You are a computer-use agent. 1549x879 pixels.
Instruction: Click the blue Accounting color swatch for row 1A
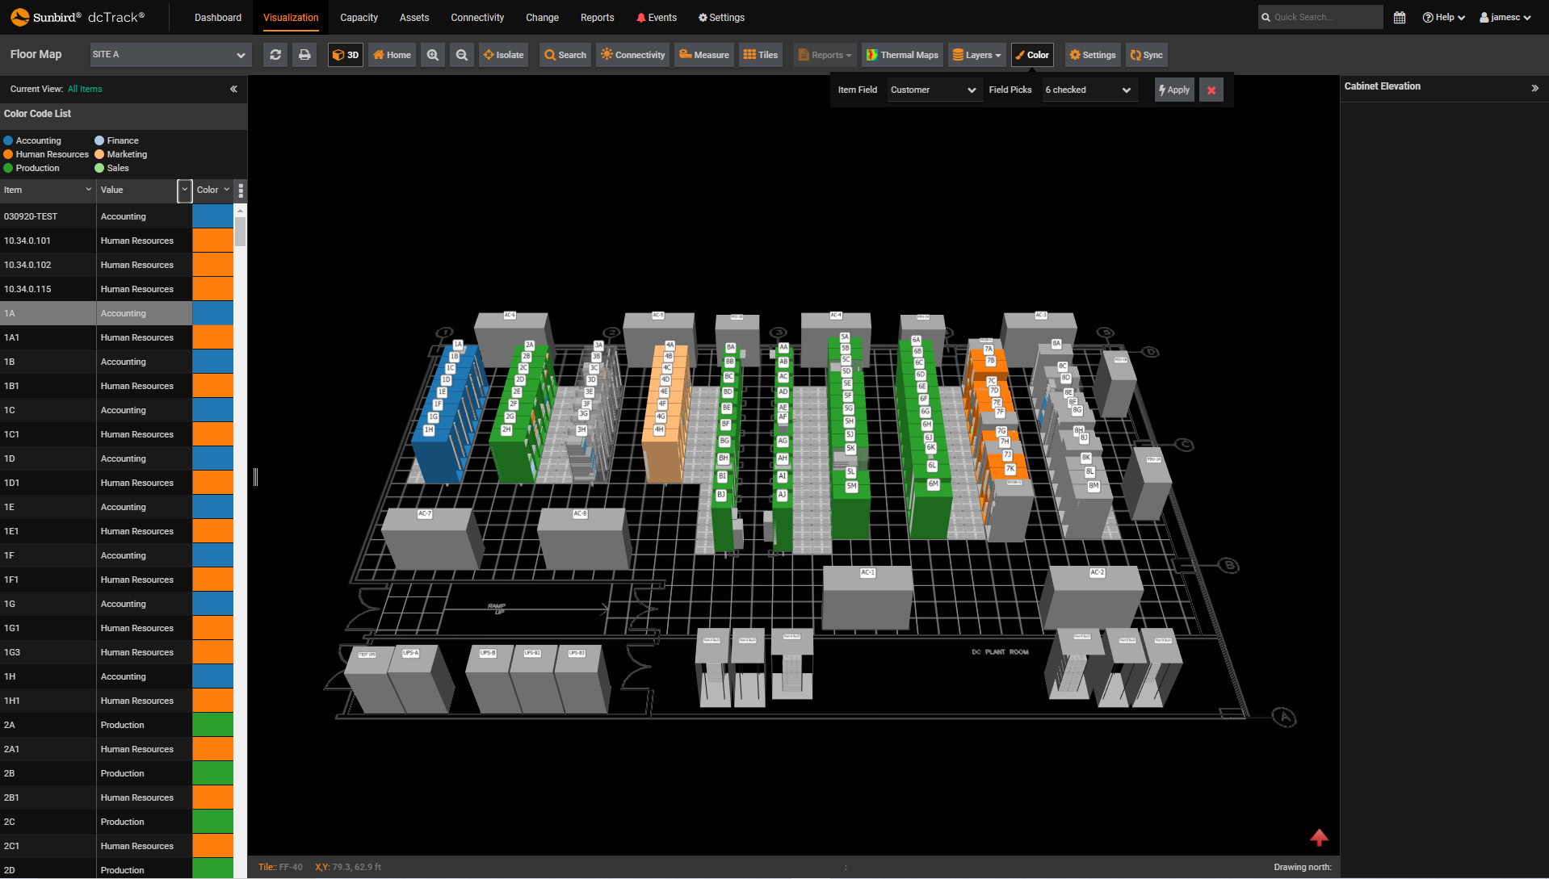pos(212,312)
